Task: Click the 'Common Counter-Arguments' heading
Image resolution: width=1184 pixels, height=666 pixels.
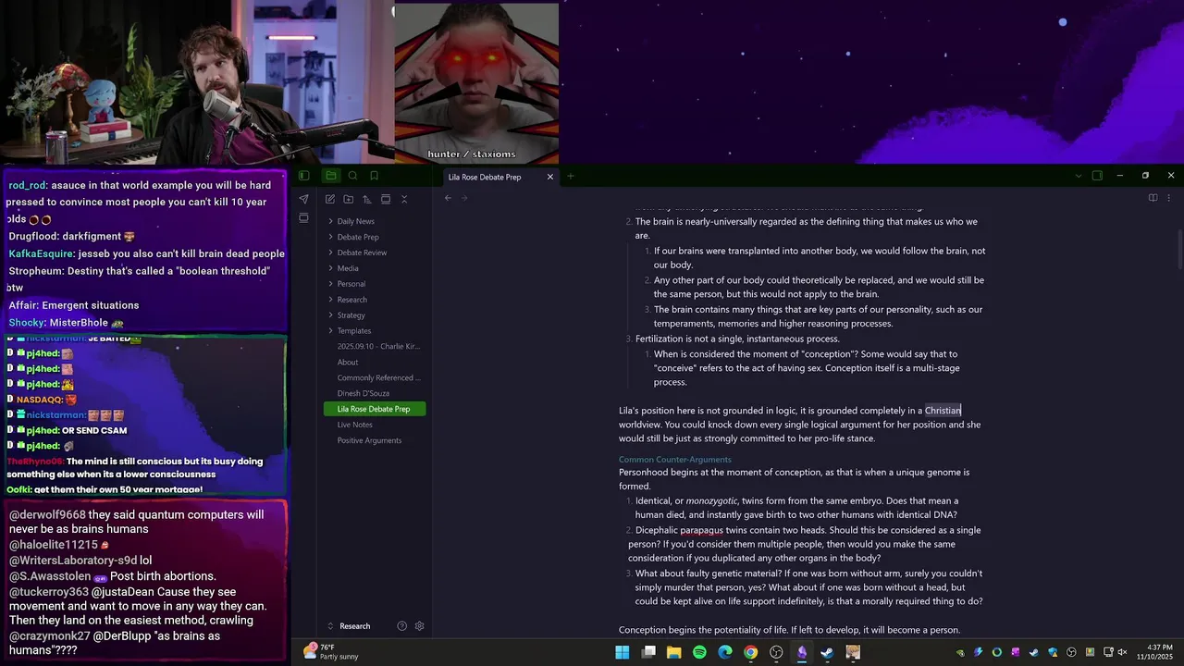Action: (674, 460)
